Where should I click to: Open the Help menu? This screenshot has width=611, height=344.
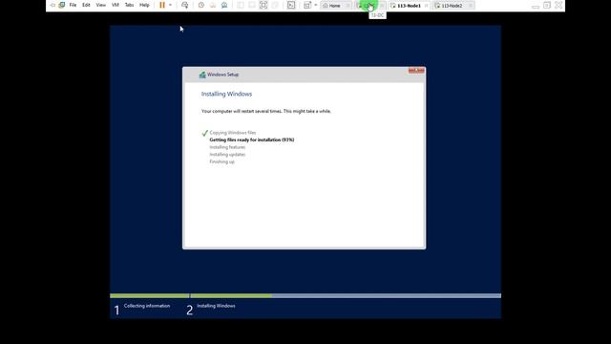point(144,5)
